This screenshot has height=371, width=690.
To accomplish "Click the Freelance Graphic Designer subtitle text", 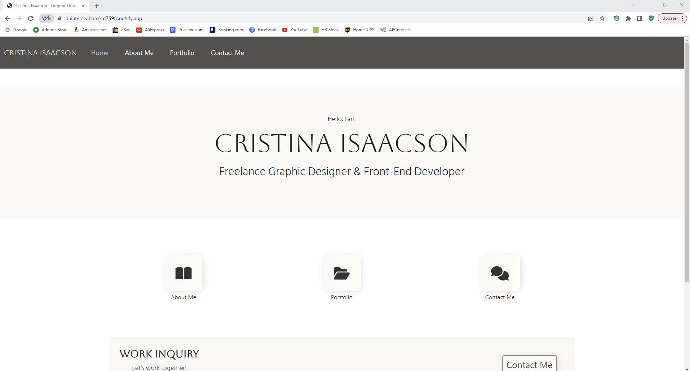I will point(342,172).
